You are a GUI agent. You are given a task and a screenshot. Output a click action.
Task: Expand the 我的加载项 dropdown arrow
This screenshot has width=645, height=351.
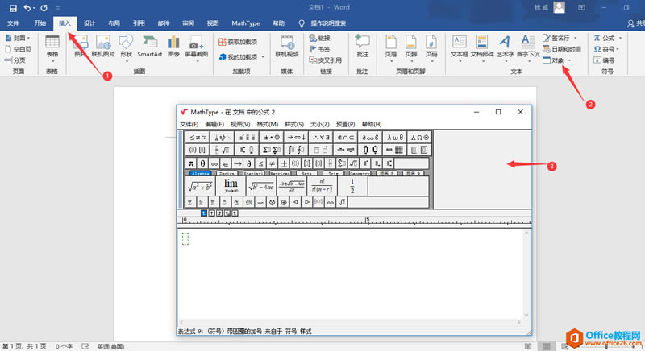pos(263,56)
